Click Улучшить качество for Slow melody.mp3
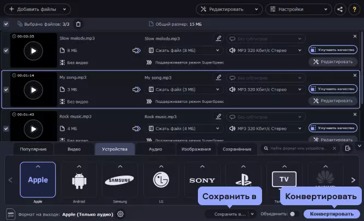Image resolution: width=364 pixels, height=221 pixels. click(x=333, y=50)
